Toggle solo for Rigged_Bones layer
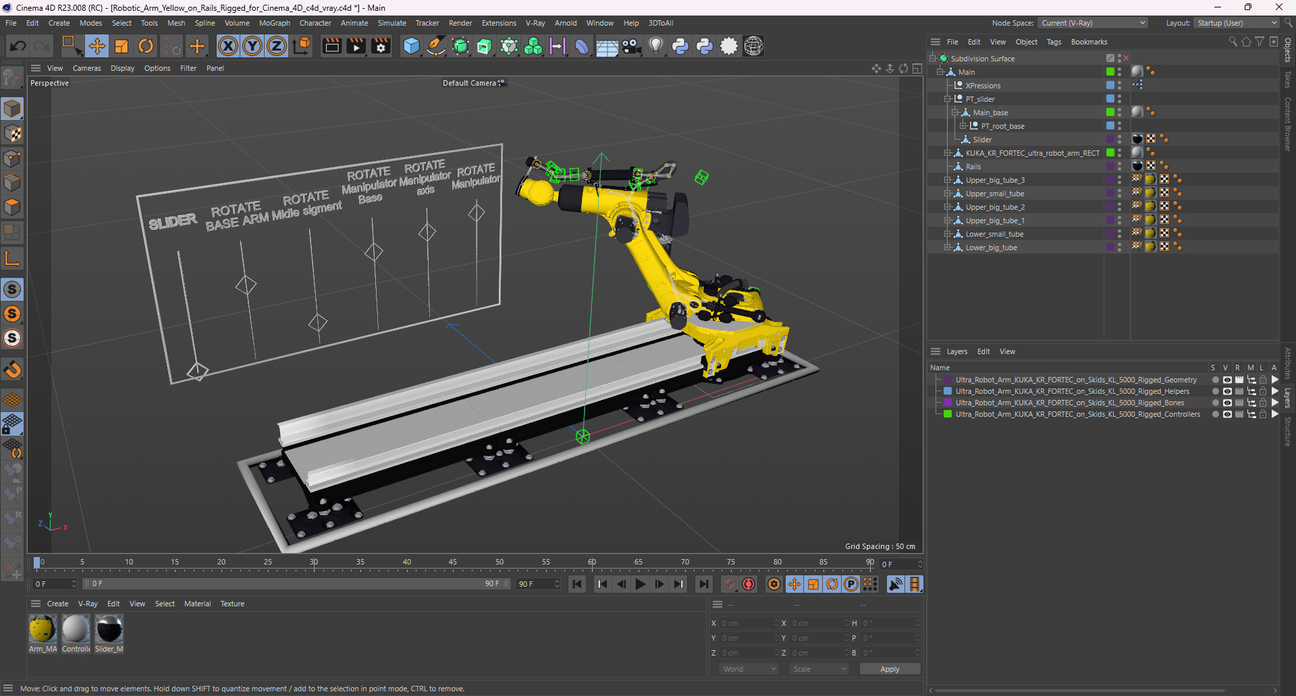Viewport: 1296px width, 696px height. tap(1215, 403)
